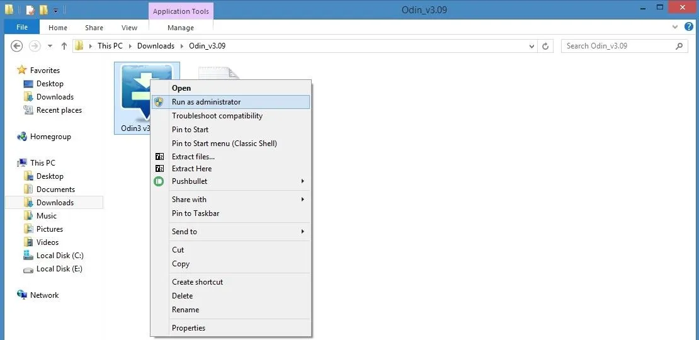The width and height of the screenshot is (699, 340).
Task: Click the Forward navigation arrow
Action: [35, 46]
